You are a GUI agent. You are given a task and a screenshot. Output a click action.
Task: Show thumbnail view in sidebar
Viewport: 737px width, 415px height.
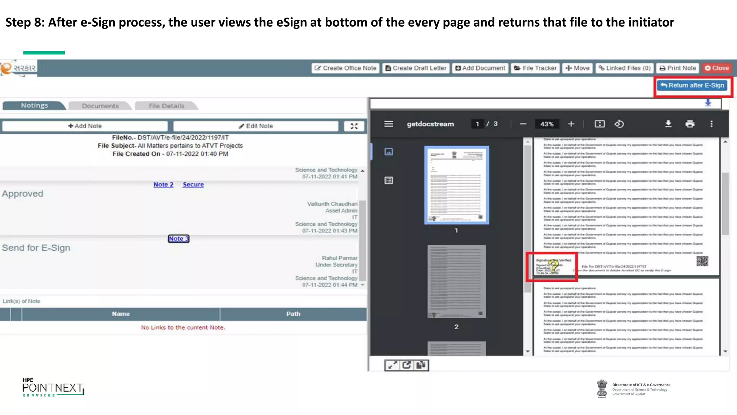tap(389, 152)
